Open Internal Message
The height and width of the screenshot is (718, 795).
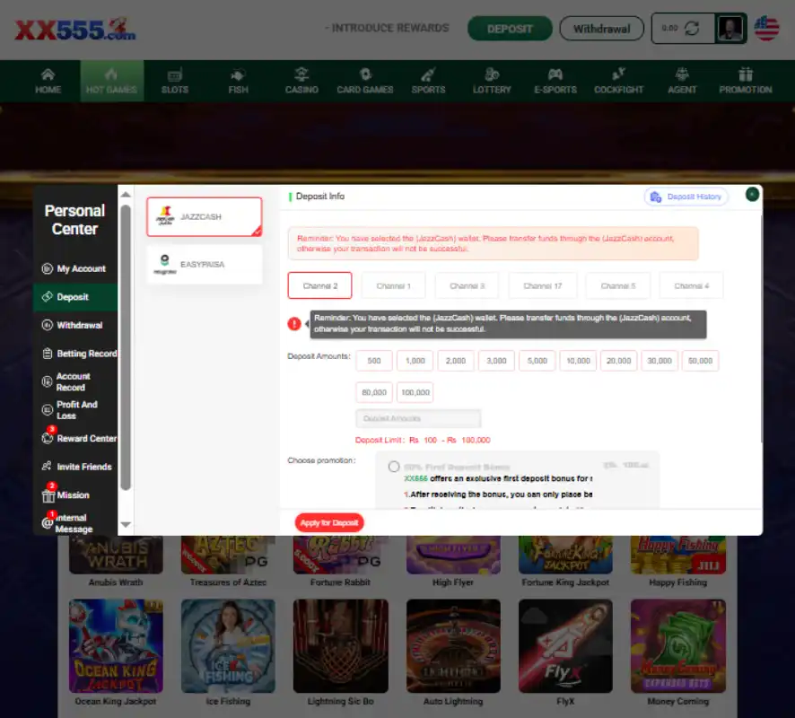[74, 522]
